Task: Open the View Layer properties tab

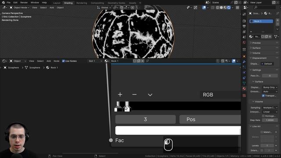Action: coord(244,32)
